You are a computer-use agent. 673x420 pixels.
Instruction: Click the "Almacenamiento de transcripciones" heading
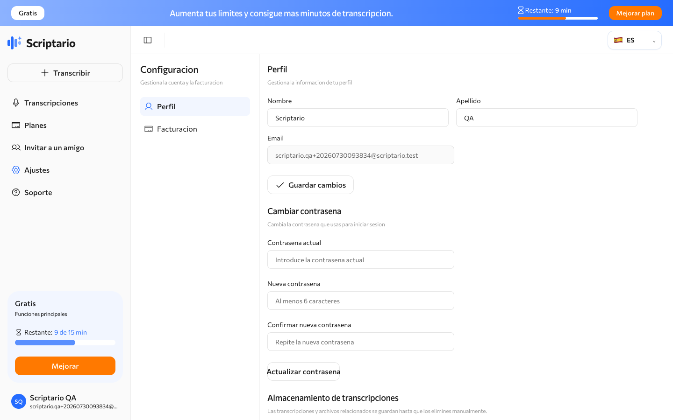pos(333,398)
